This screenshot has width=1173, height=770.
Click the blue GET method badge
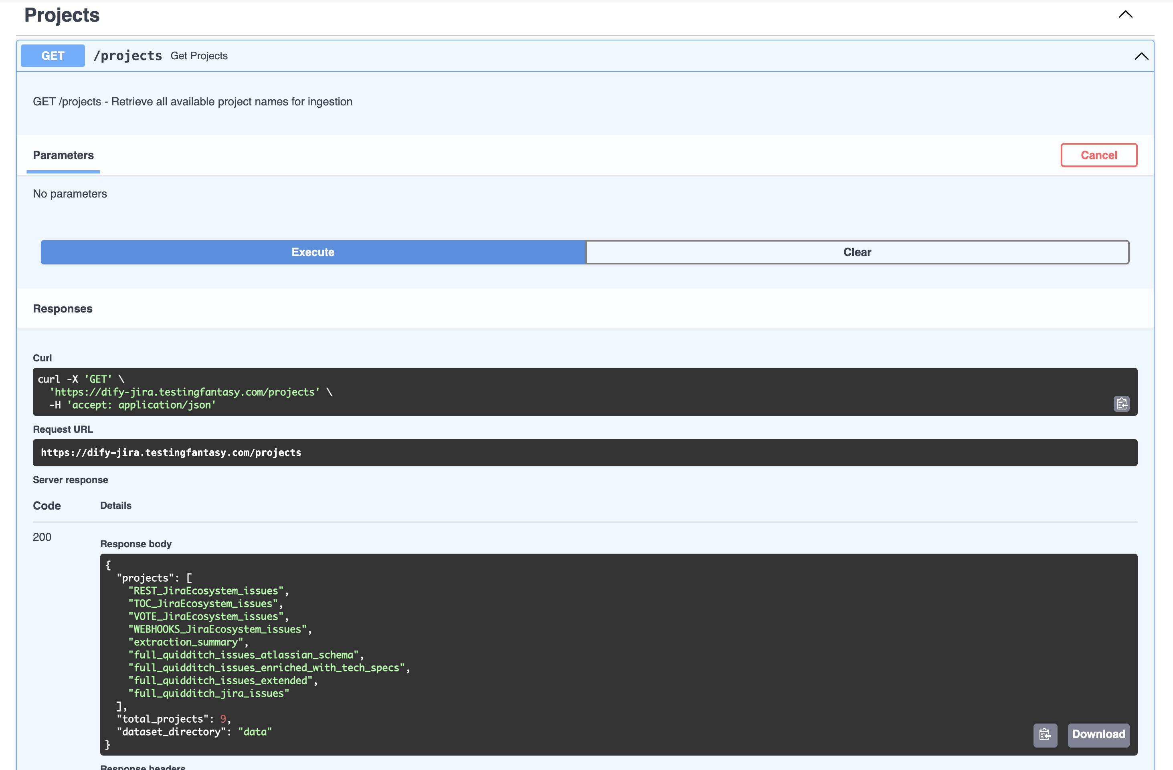[x=52, y=55]
